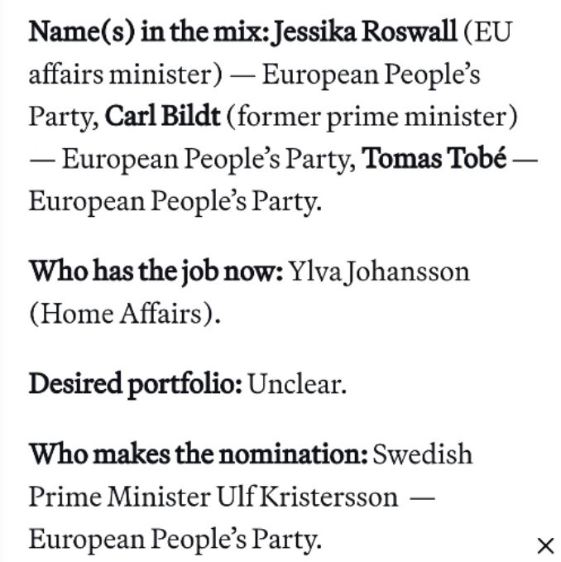Click "affairs minister)" under Jessika Roswall's name
This screenshot has width=561, height=562.
click(125, 74)
